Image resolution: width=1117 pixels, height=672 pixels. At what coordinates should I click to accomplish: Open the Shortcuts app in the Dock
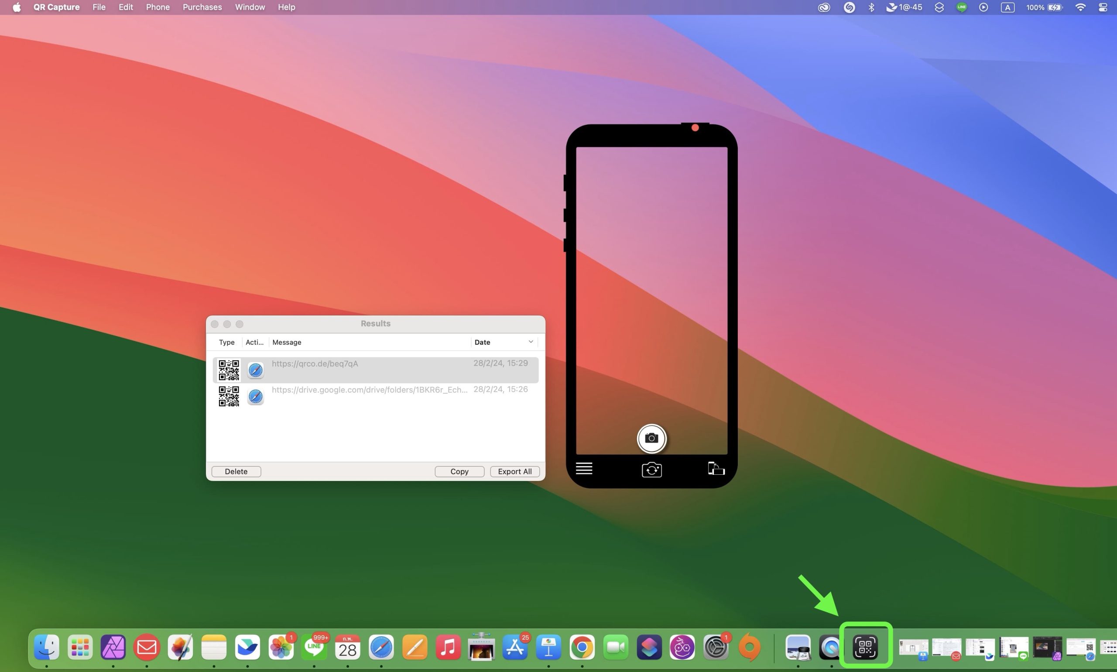pos(649,647)
